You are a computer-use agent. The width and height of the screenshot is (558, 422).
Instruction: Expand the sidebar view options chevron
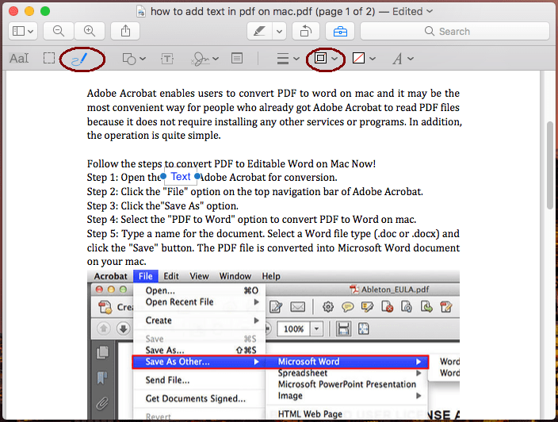coord(31,32)
